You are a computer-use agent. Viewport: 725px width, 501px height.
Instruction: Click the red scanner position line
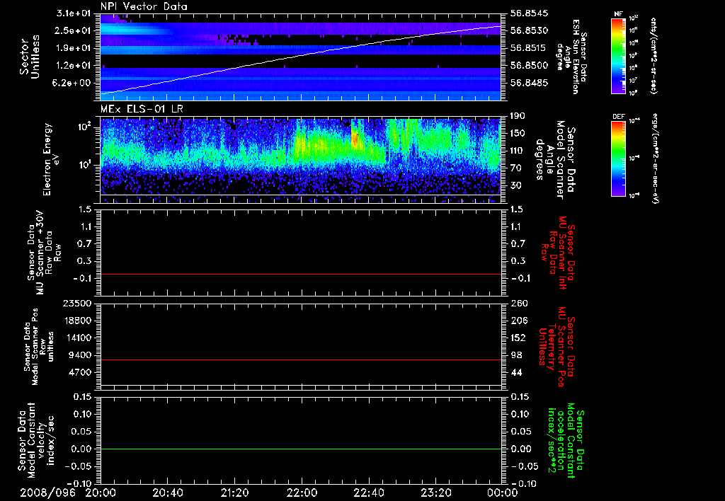pyautogui.click(x=301, y=360)
